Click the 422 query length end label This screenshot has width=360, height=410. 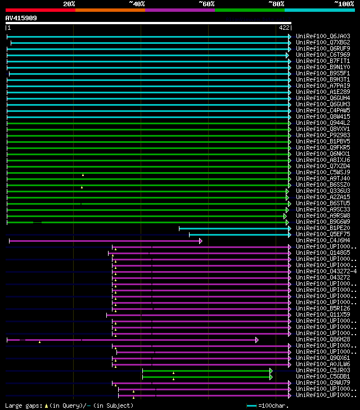pos(284,28)
